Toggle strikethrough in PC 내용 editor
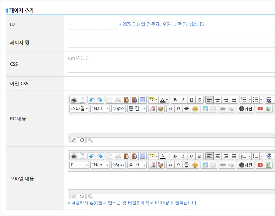The image size is (275, 216). [x=200, y=100]
